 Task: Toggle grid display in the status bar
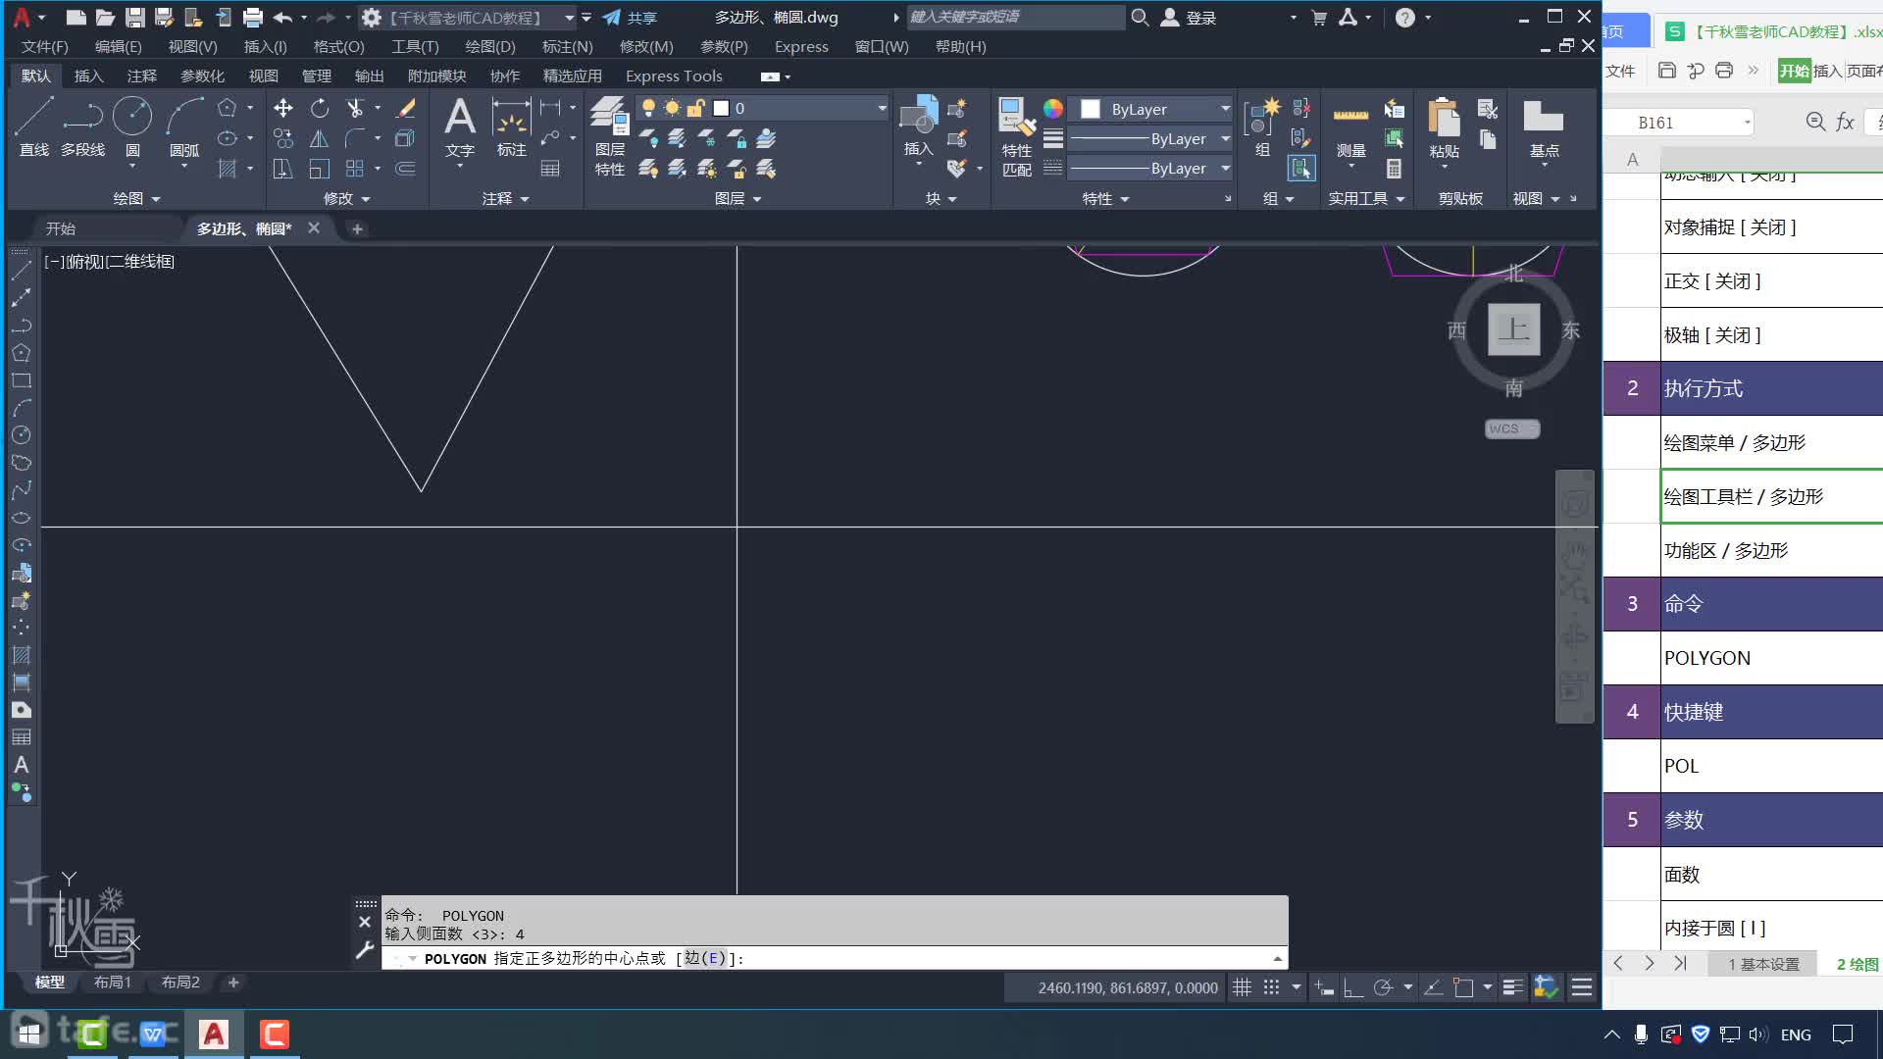point(1242,987)
